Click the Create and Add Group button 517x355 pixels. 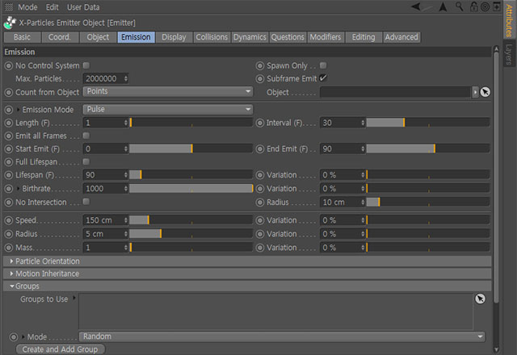[x=61, y=349]
